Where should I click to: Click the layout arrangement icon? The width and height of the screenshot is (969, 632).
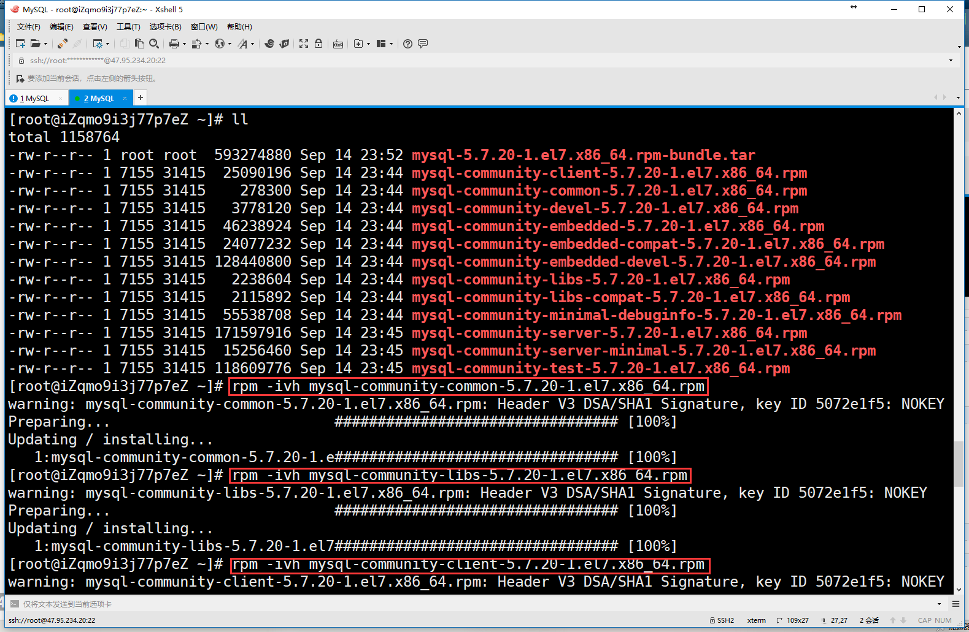(x=381, y=44)
